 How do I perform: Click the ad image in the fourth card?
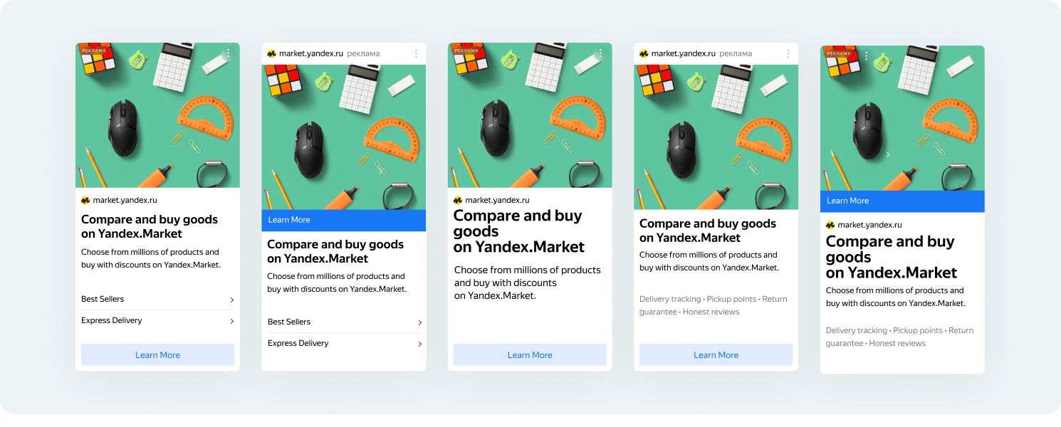coord(716,137)
